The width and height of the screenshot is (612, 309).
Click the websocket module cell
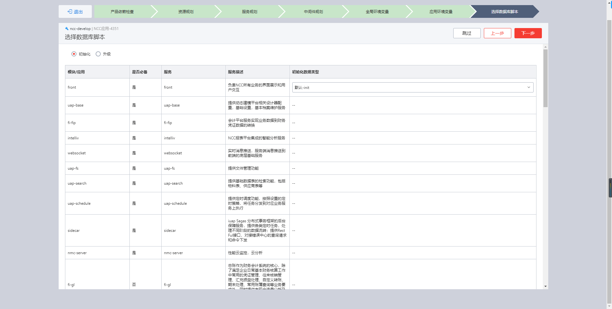(97, 153)
